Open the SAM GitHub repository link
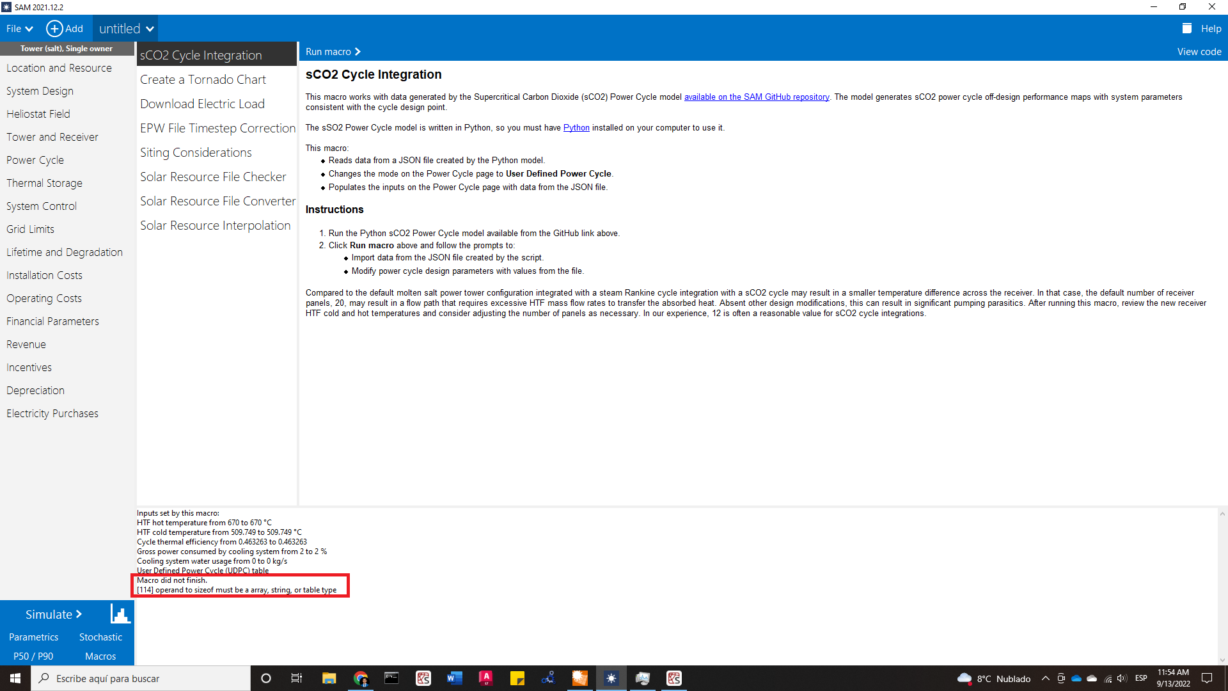Image resolution: width=1228 pixels, height=691 pixels. click(x=756, y=97)
